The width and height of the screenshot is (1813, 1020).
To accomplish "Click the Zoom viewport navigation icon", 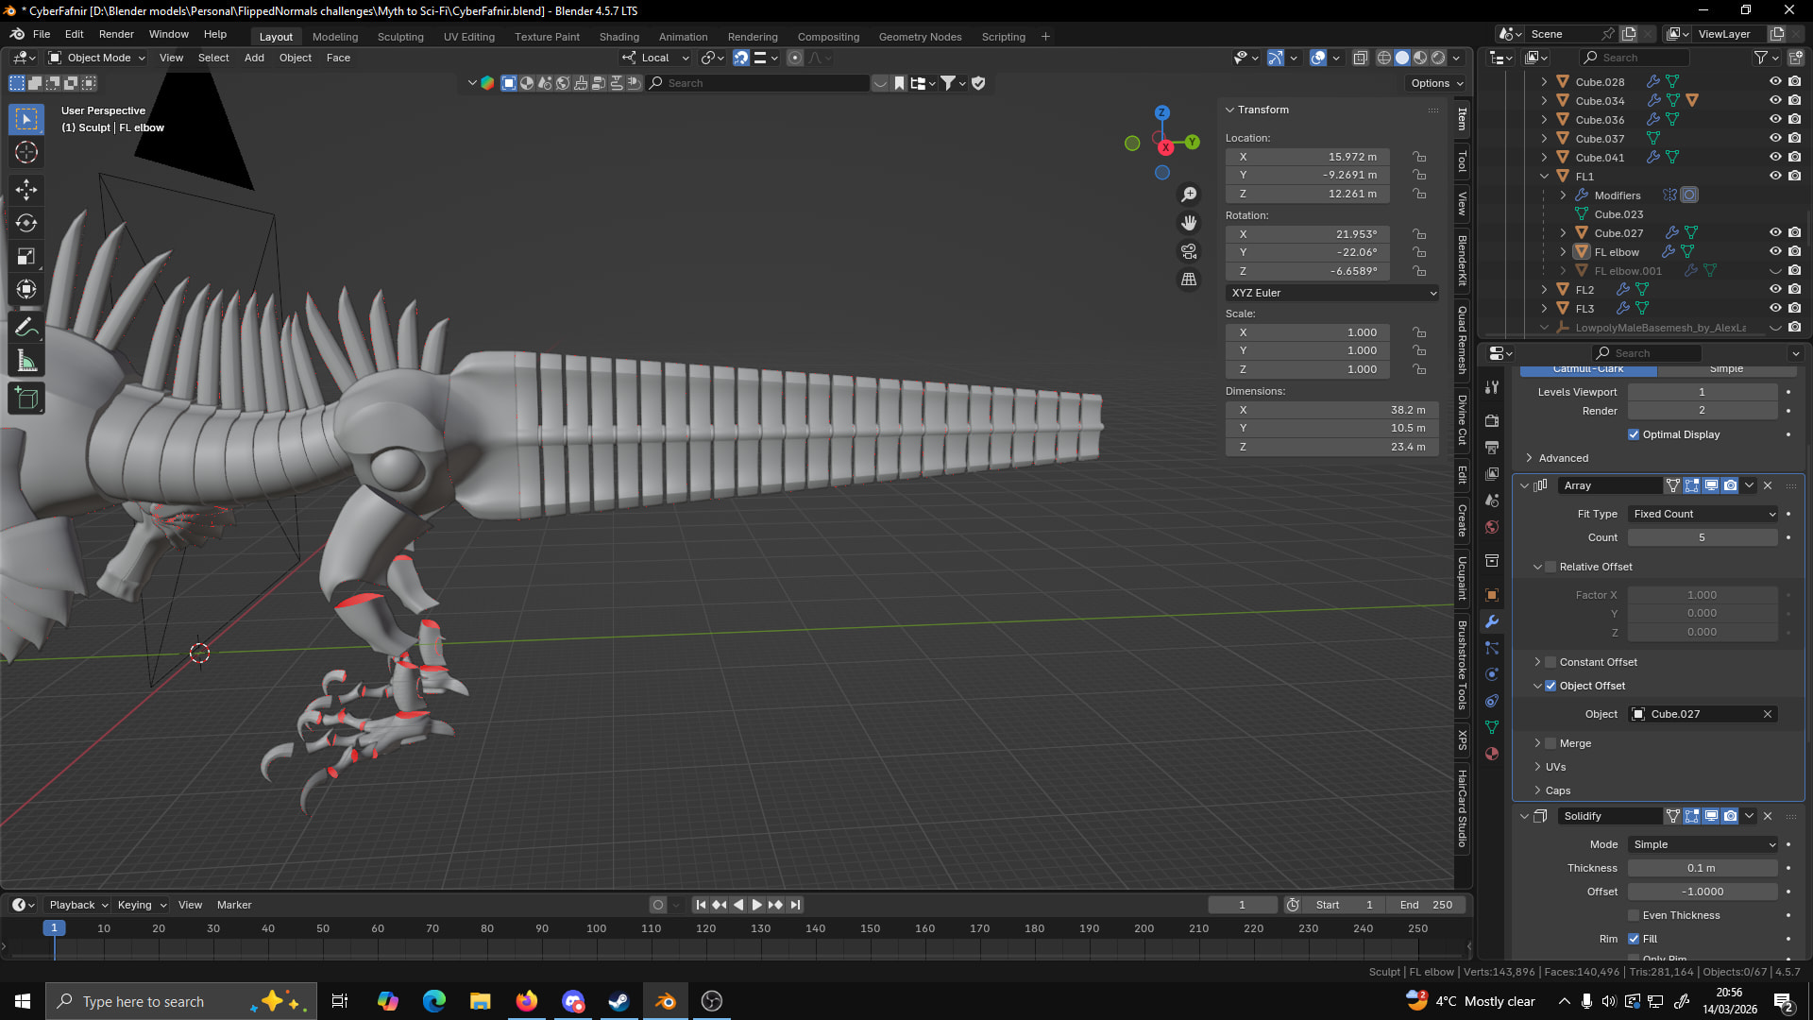I will click(1189, 195).
